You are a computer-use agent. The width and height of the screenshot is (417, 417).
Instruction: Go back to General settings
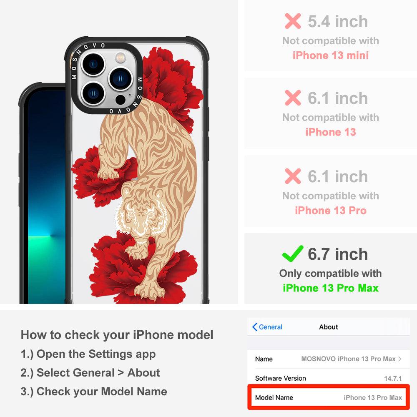tap(267, 327)
